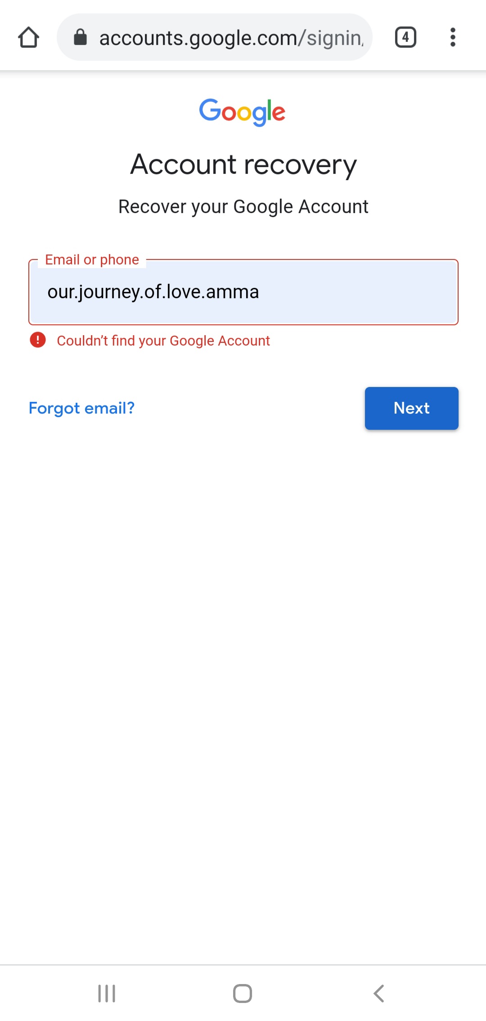Click the Email or phone input field
The width and height of the screenshot is (486, 1021).
point(243,292)
